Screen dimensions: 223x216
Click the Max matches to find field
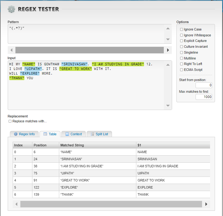pyautogui.click(x=204, y=97)
